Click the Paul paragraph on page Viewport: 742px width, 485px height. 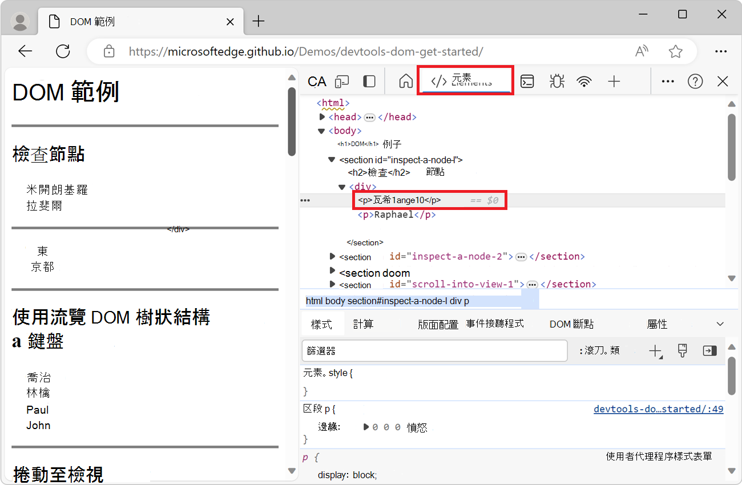coord(38,410)
